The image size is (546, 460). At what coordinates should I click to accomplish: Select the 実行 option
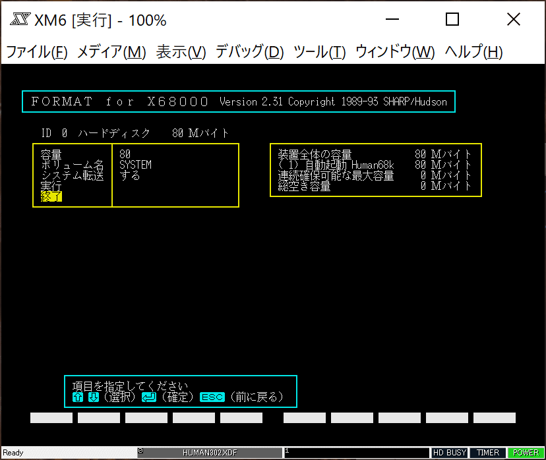click(51, 186)
